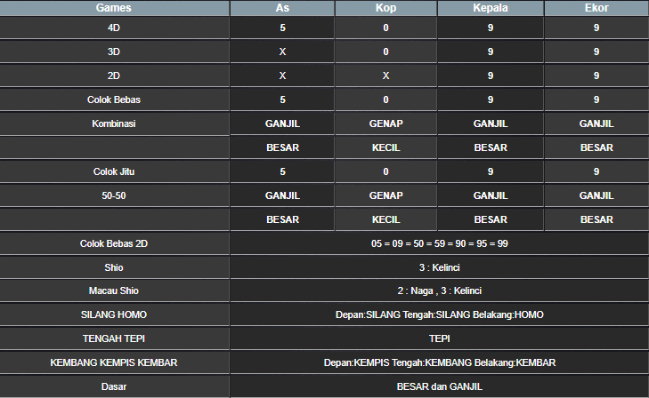The height and width of the screenshot is (398, 649).
Task: Click the Shio row label
Action: point(114,267)
